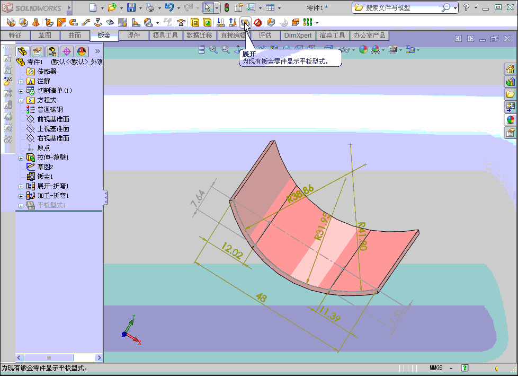This screenshot has width=518, height=376.
Task: Expand the 注解 annotations node
Action: click(21, 82)
